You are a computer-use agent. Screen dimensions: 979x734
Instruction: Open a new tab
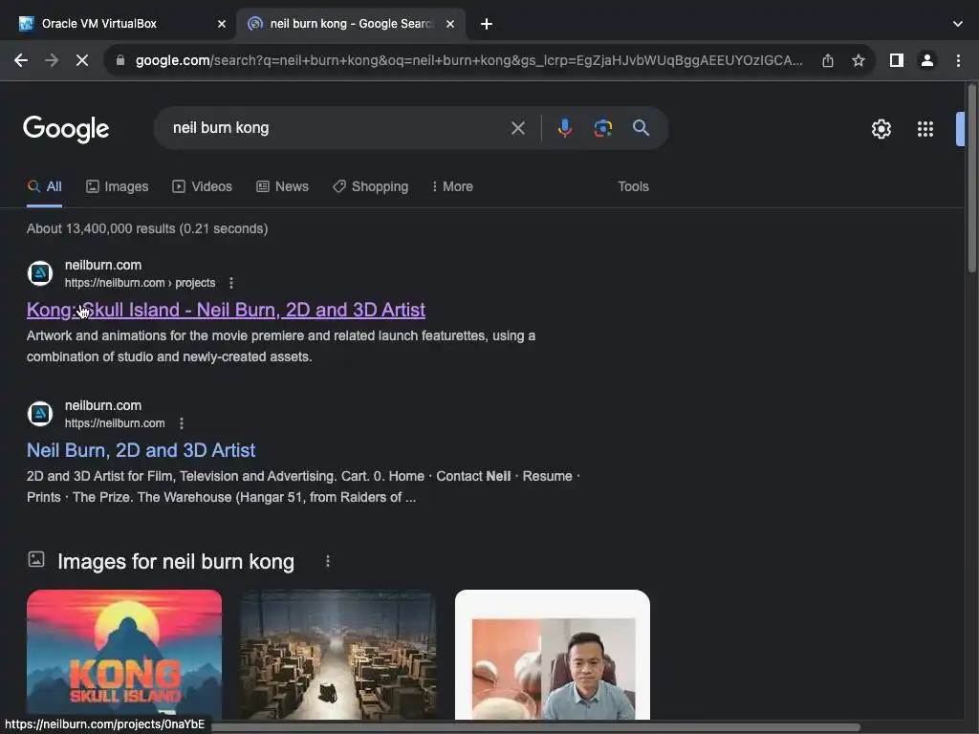click(x=487, y=24)
